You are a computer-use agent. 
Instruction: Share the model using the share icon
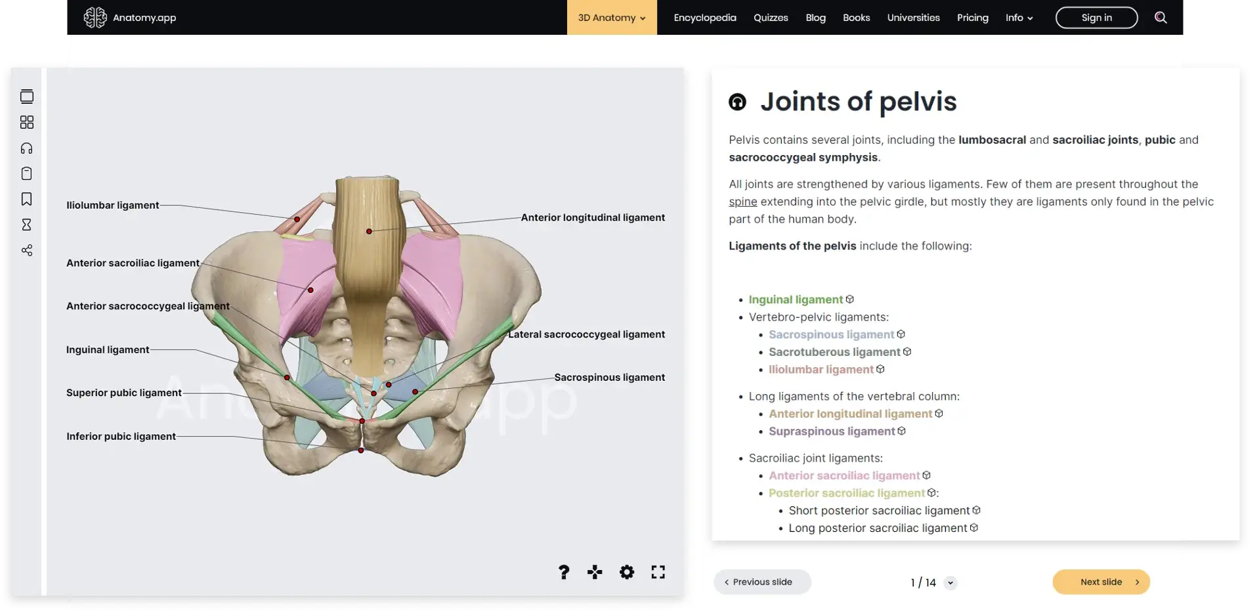(27, 250)
